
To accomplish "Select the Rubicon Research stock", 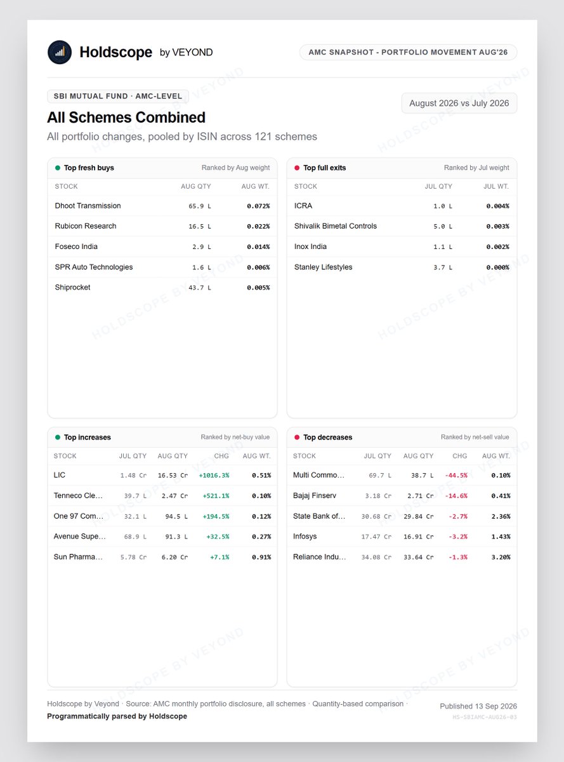I will [x=162, y=226].
